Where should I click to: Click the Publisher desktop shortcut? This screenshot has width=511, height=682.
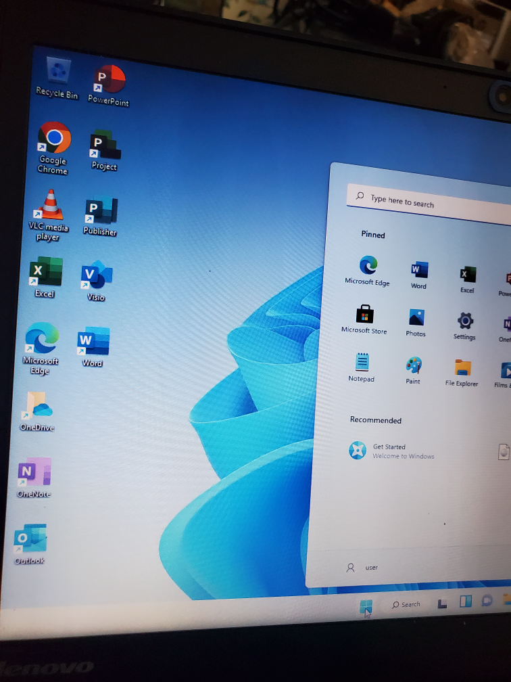click(x=100, y=212)
